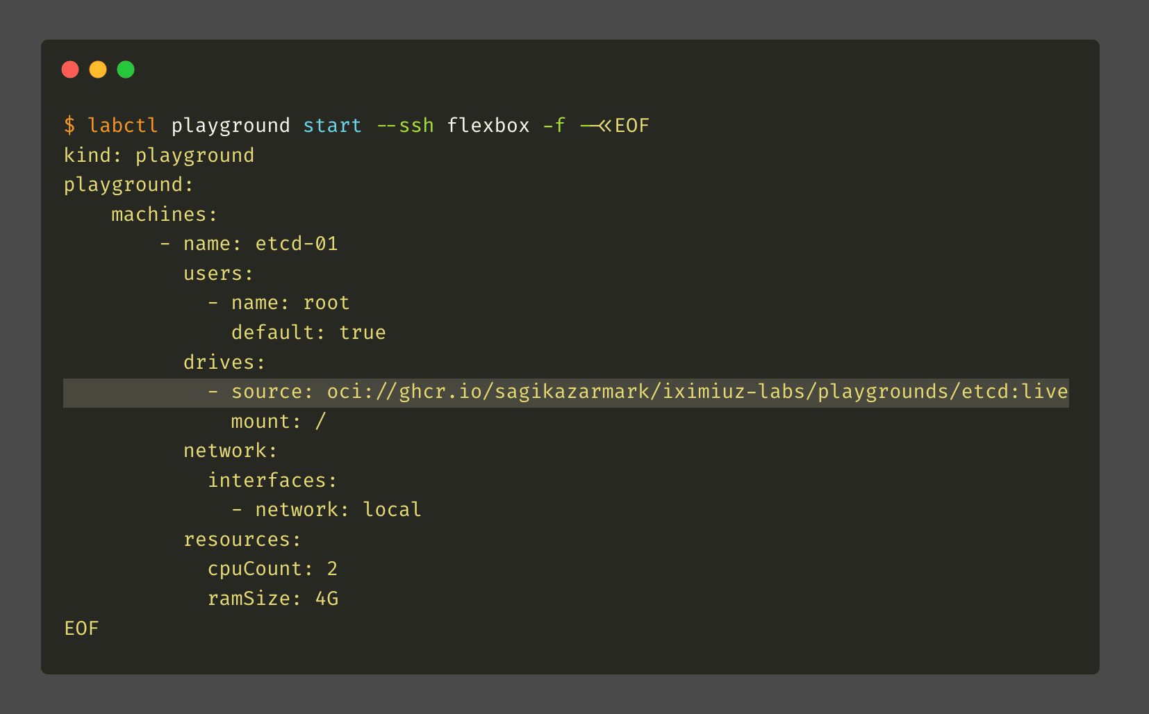Click the etcd-01 machine name

(297, 244)
